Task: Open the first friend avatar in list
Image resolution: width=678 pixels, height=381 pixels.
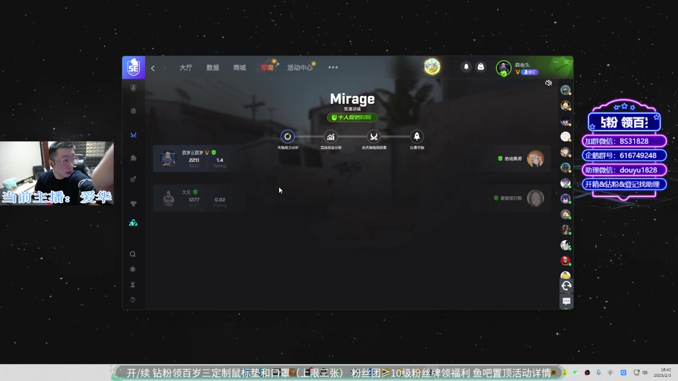Action: 566,90
